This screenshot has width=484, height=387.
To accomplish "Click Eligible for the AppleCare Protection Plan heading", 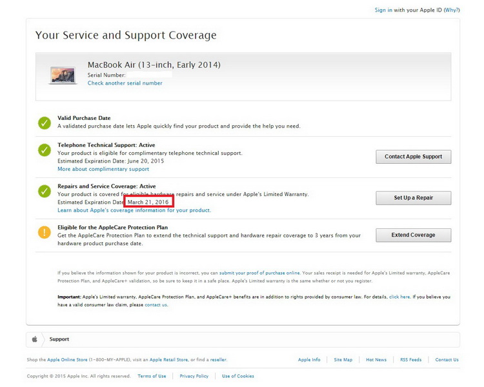I will 113,228.
